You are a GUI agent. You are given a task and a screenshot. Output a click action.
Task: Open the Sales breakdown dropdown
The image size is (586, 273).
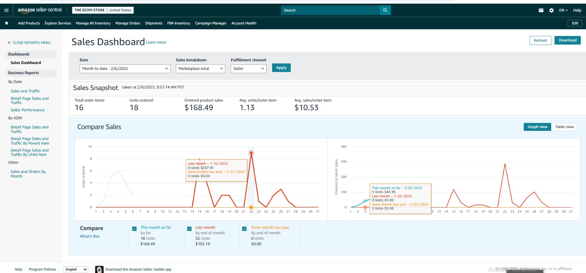[x=200, y=69]
